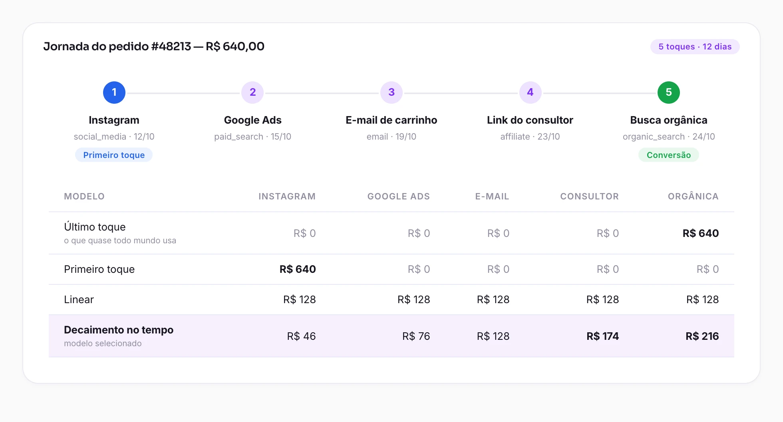Image resolution: width=783 pixels, height=422 pixels.
Task: Click the 'Conversão' green badge
Action: [669, 155]
